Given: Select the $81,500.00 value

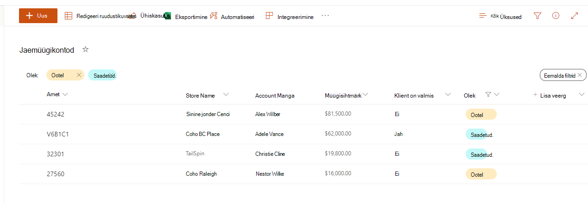Looking at the screenshot, I should pyautogui.click(x=338, y=114).
